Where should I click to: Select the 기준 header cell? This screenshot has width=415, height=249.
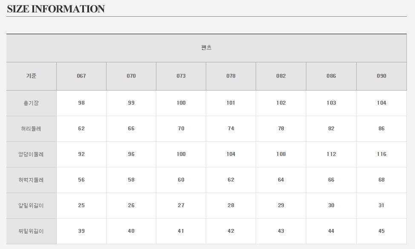pos(31,76)
